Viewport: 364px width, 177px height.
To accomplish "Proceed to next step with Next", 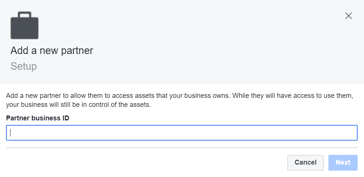I will point(343,163).
